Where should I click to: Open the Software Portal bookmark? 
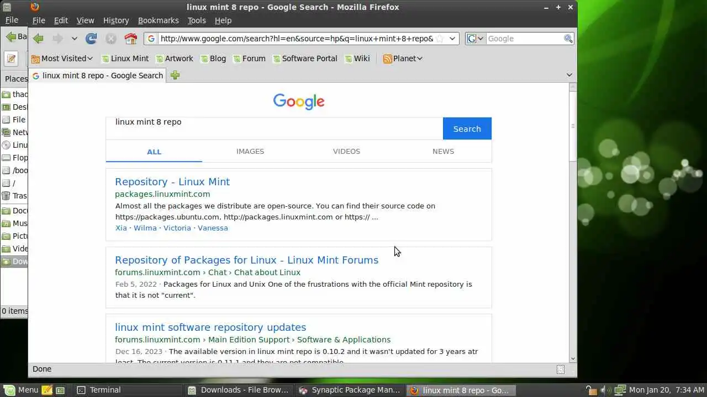point(304,58)
